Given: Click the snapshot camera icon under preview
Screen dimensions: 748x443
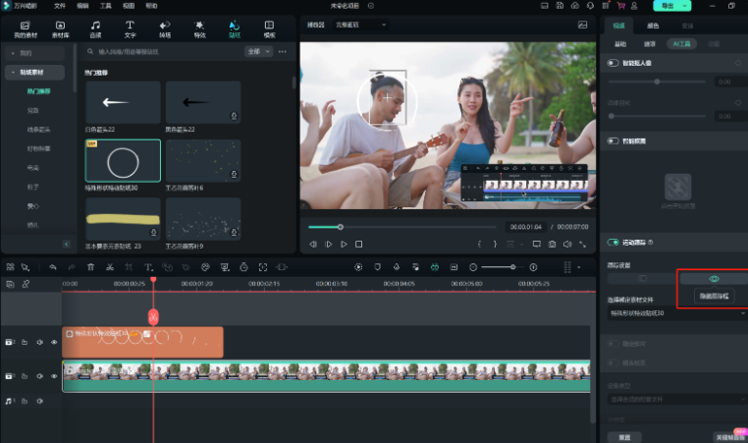Looking at the screenshot, I should (x=553, y=244).
